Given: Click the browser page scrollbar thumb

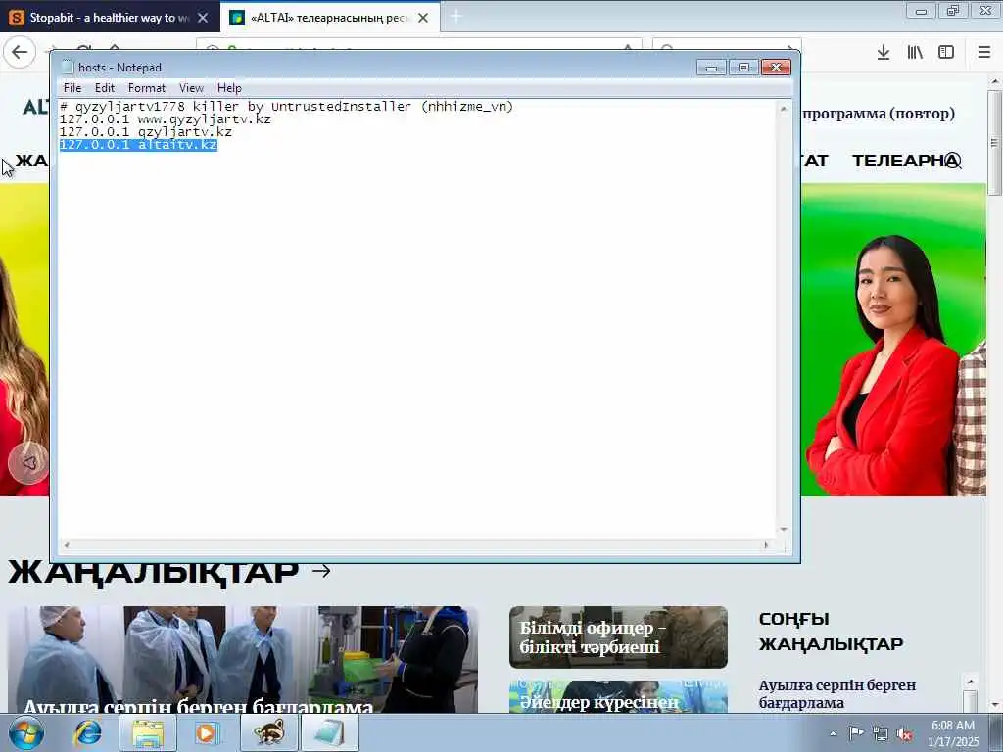Looking at the screenshot, I should pyautogui.click(x=994, y=142).
